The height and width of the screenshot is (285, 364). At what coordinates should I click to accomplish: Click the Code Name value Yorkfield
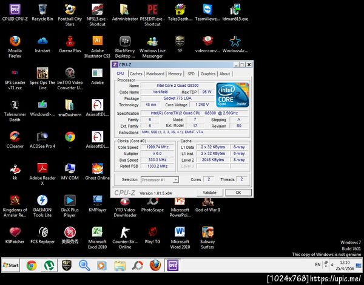(160, 92)
